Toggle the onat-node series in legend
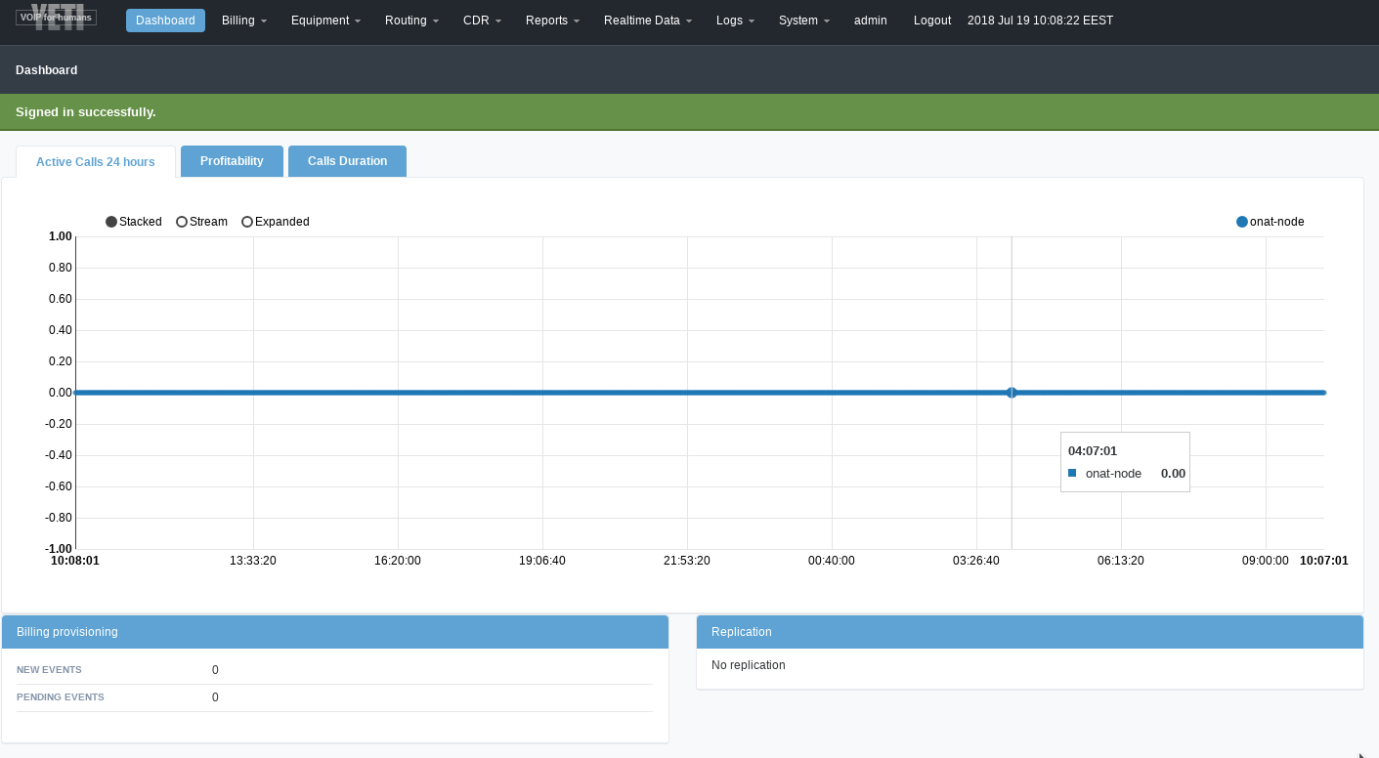Image resolution: width=1379 pixels, height=758 pixels. (x=1271, y=222)
